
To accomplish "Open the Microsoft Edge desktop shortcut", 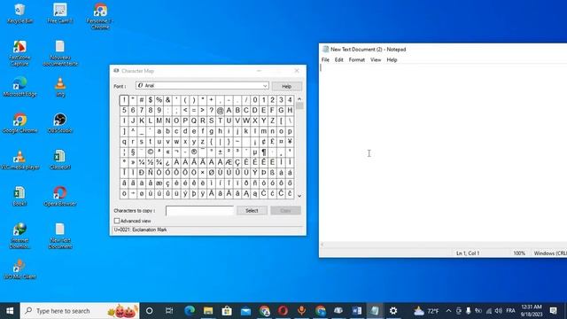I will 19,87.
